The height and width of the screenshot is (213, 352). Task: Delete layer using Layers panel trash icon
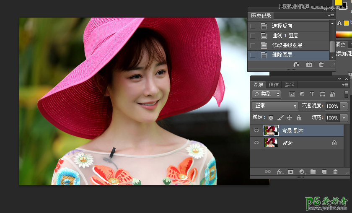(x=335, y=172)
